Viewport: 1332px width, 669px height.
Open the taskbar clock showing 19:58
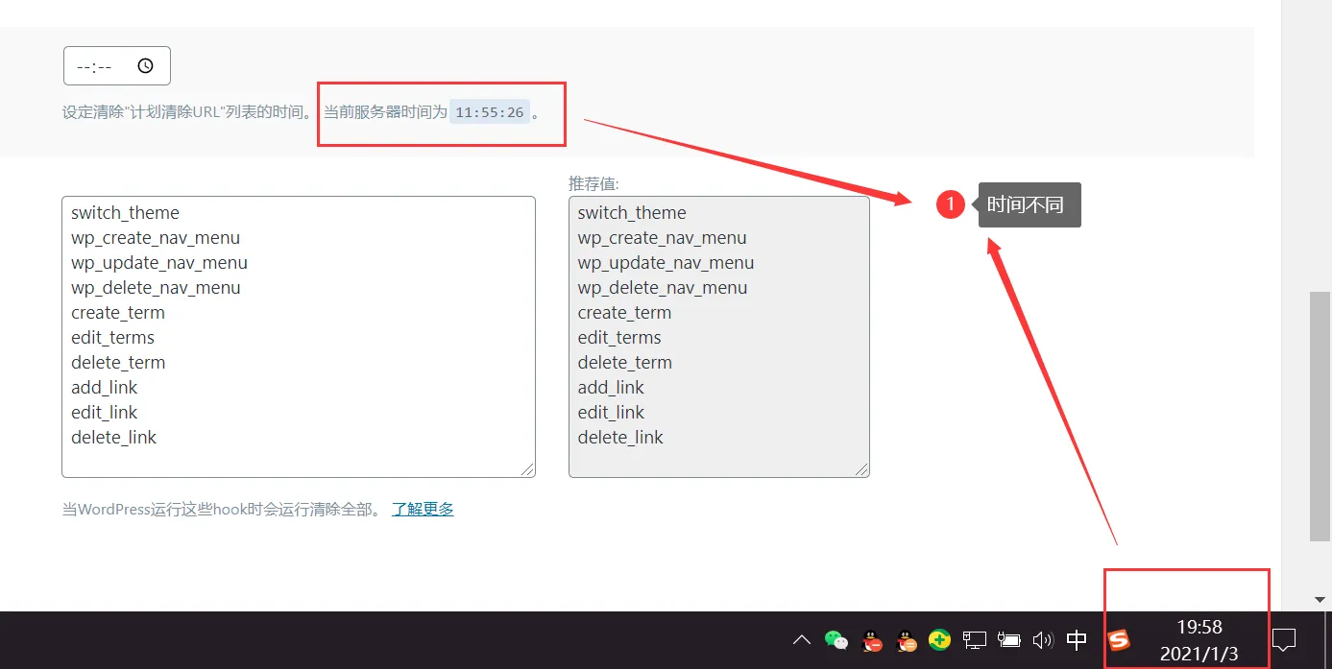[x=1199, y=640]
